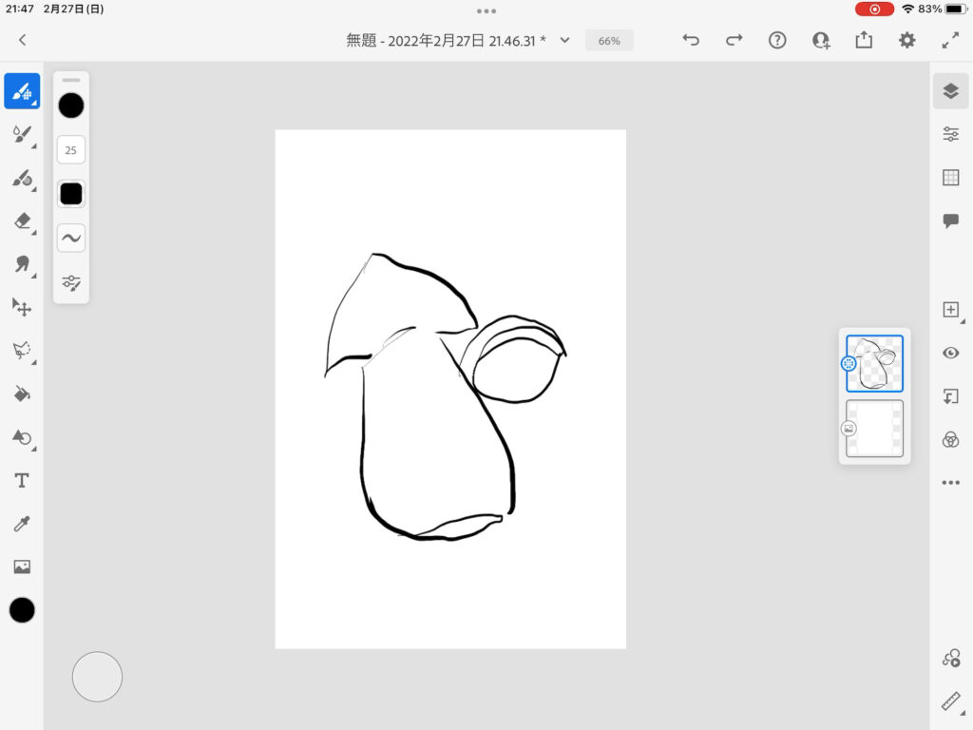Select the Eraser tool

(22, 221)
